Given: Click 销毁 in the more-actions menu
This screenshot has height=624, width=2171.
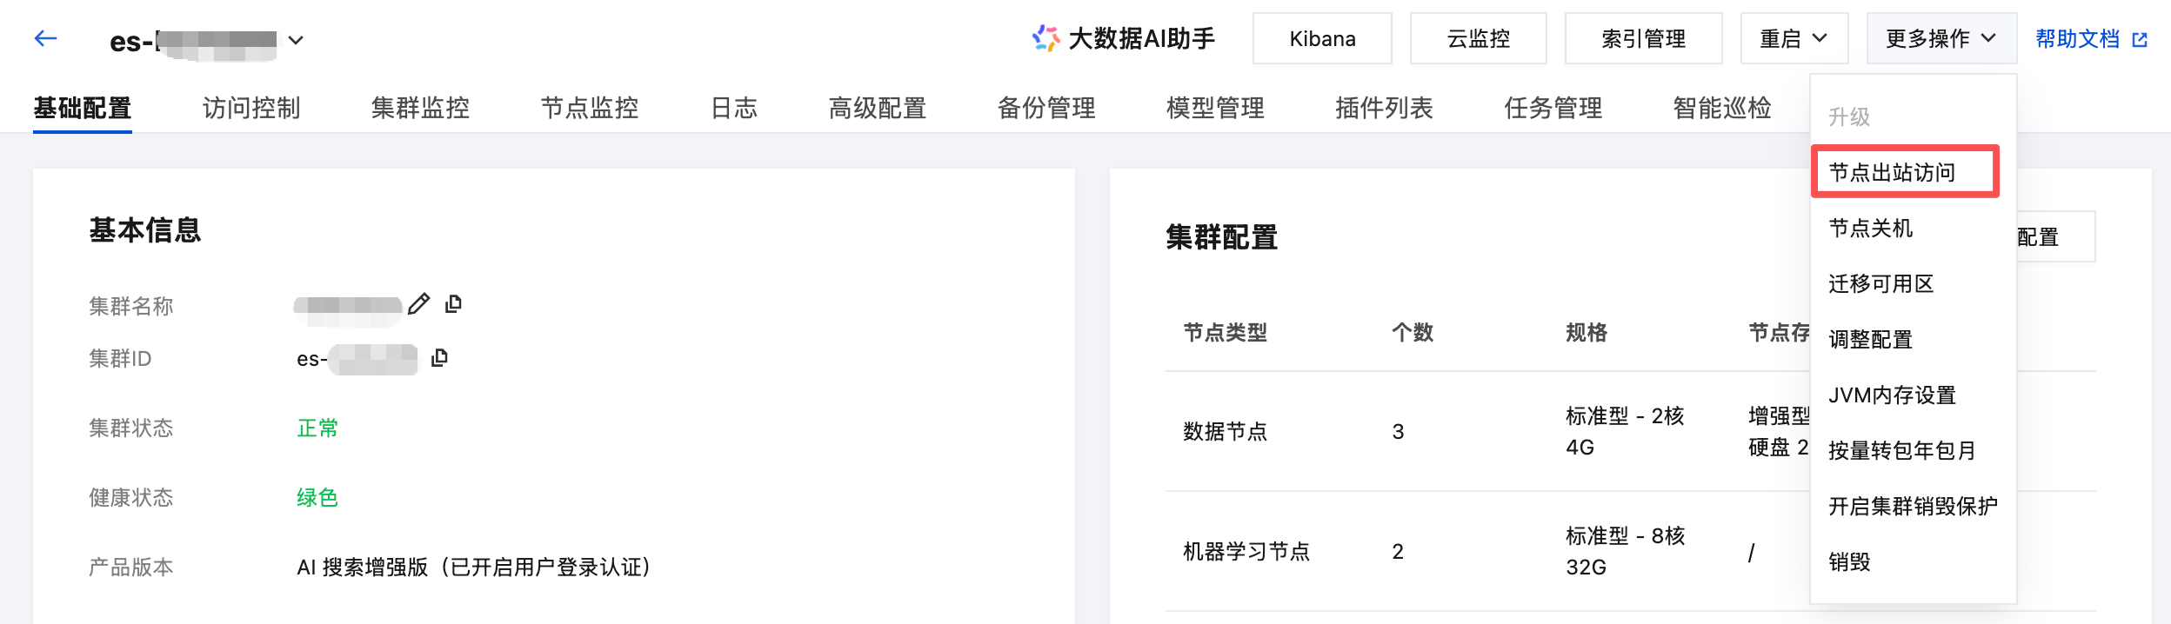Looking at the screenshot, I should [x=1849, y=562].
